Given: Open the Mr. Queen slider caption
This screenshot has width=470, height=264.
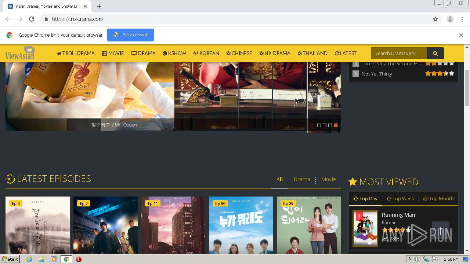Looking at the screenshot, I should pos(114,125).
